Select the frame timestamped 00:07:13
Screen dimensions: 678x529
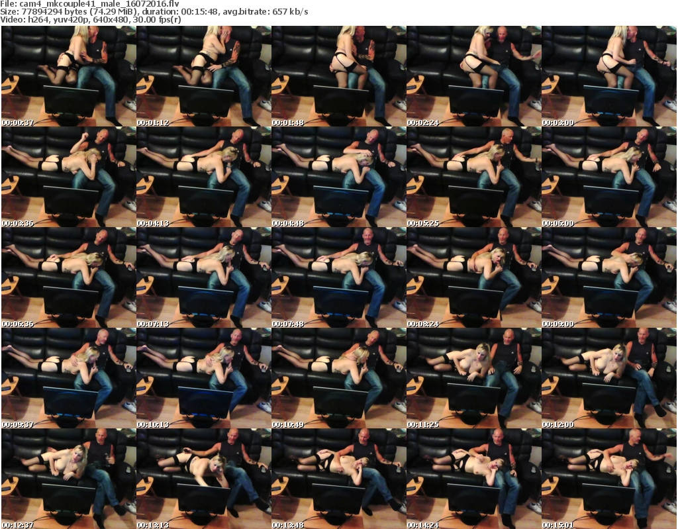click(x=204, y=277)
